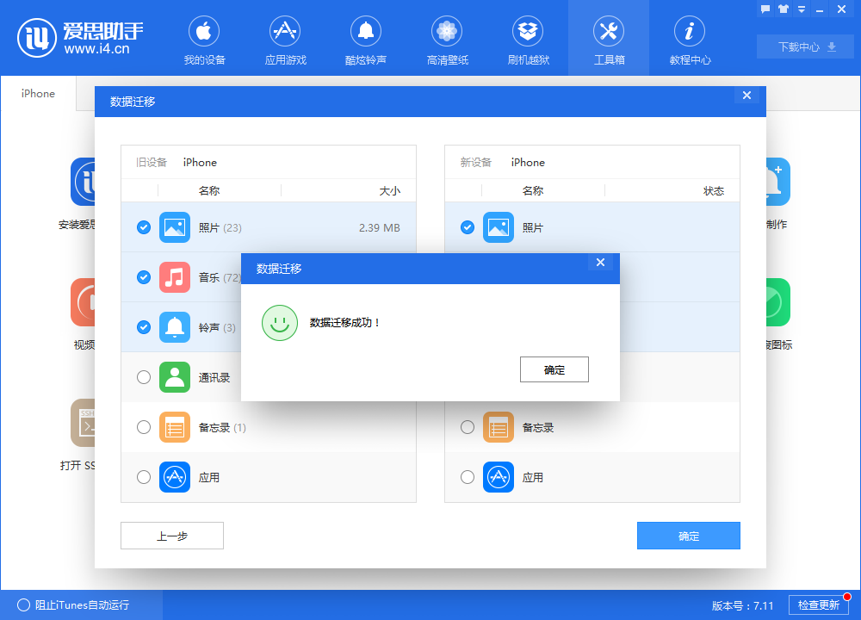
Task: Switch to the 工具箱 toolbox
Action: coord(608,38)
